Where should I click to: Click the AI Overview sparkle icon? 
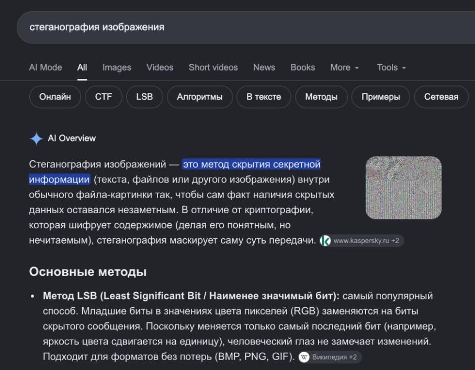36,138
